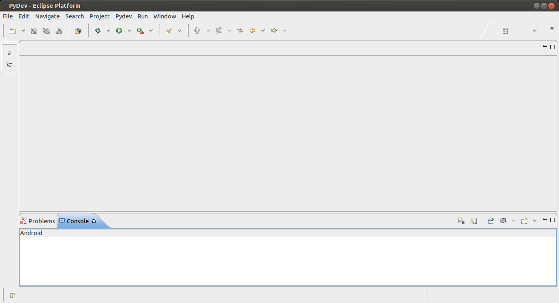This screenshot has height=303, width=559.
Task: Click the Clear Console icon
Action: (461, 221)
